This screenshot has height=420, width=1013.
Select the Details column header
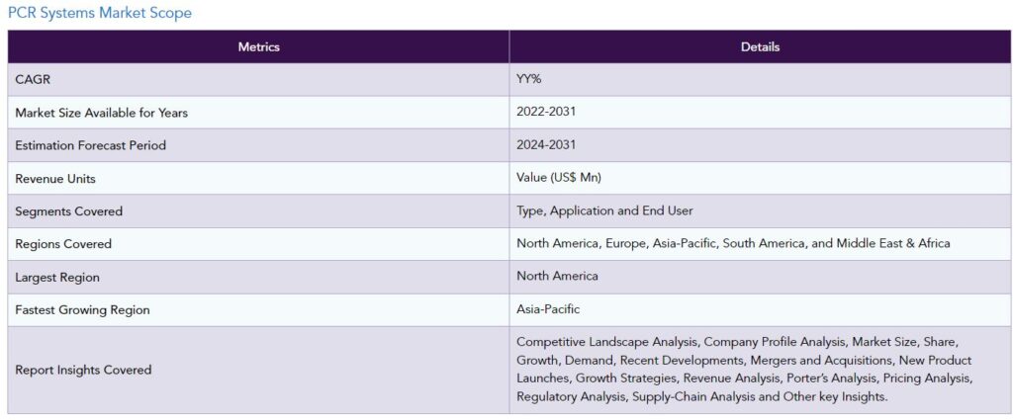(760, 47)
